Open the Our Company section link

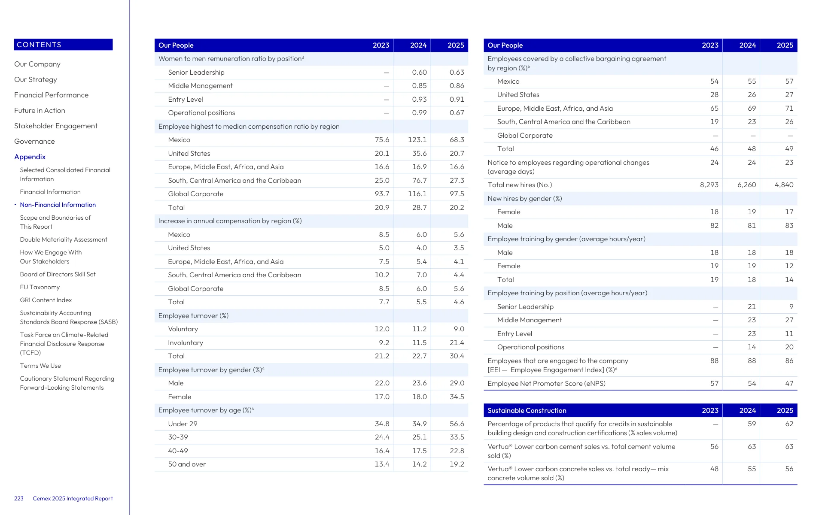pyautogui.click(x=37, y=64)
